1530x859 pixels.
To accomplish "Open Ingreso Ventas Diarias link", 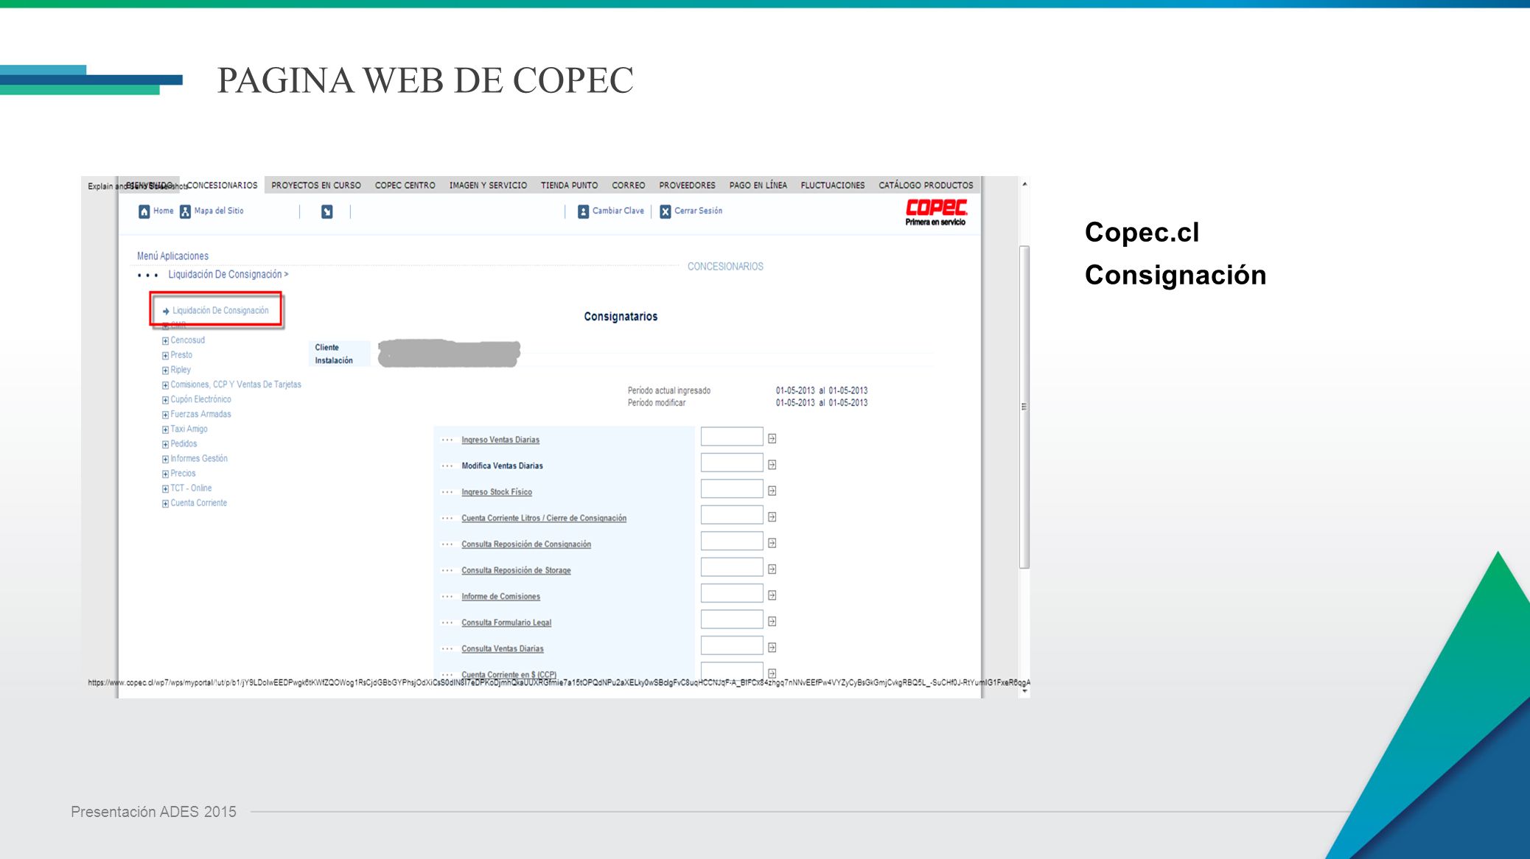I will click(500, 440).
